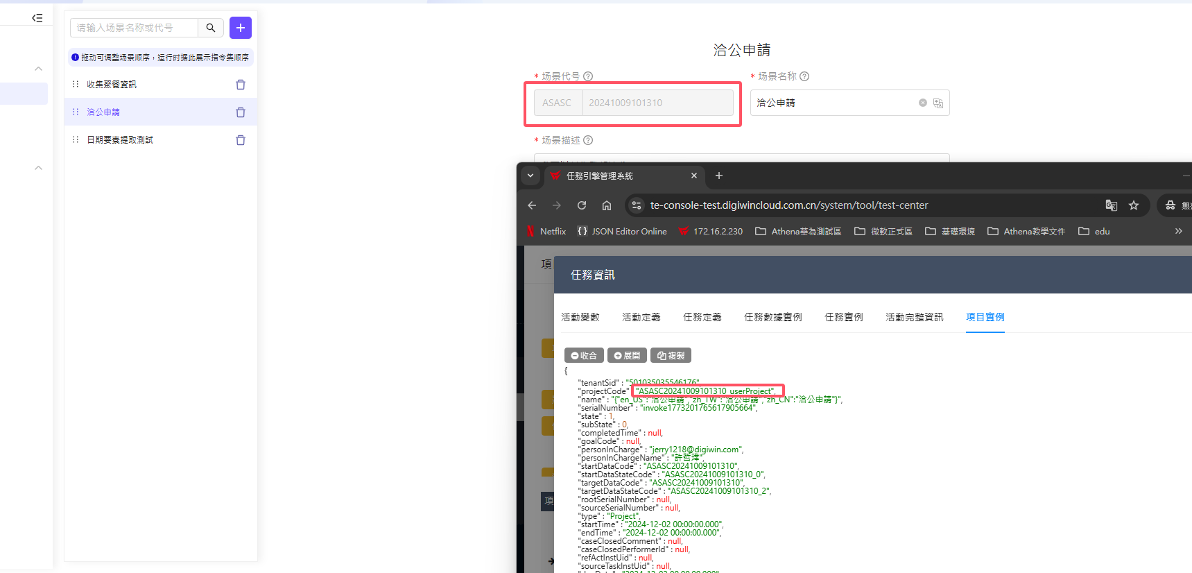1192x573 pixels.
Task: Collapse JSON with 收合 button
Action: [584, 355]
